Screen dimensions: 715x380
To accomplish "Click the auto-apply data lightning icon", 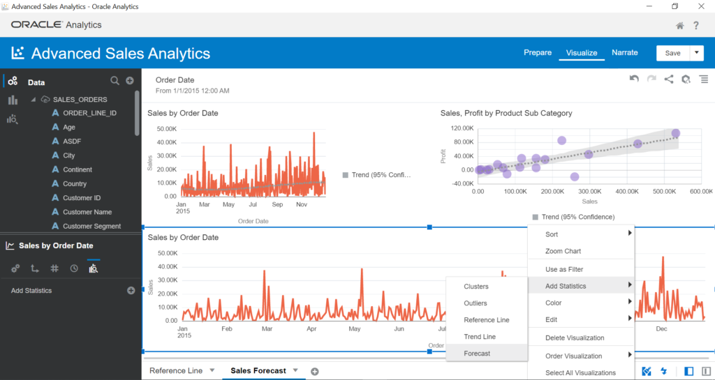I will click(x=663, y=371).
